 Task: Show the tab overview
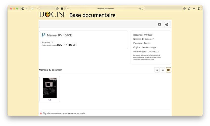[199, 9]
